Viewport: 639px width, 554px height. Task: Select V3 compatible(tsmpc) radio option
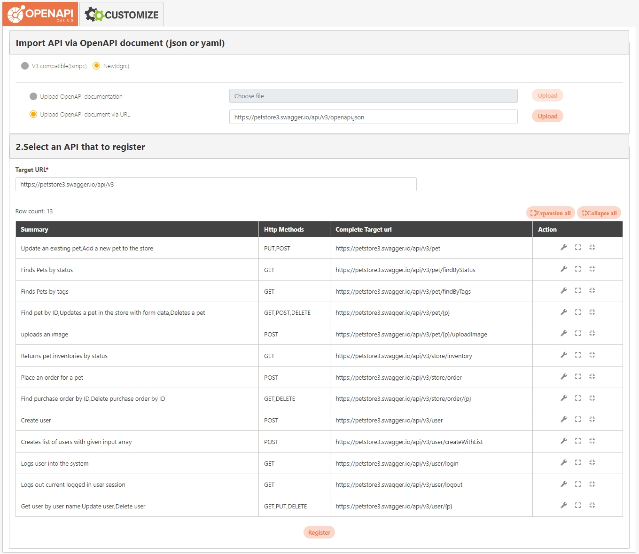pyautogui.click(x=25, y=66)
